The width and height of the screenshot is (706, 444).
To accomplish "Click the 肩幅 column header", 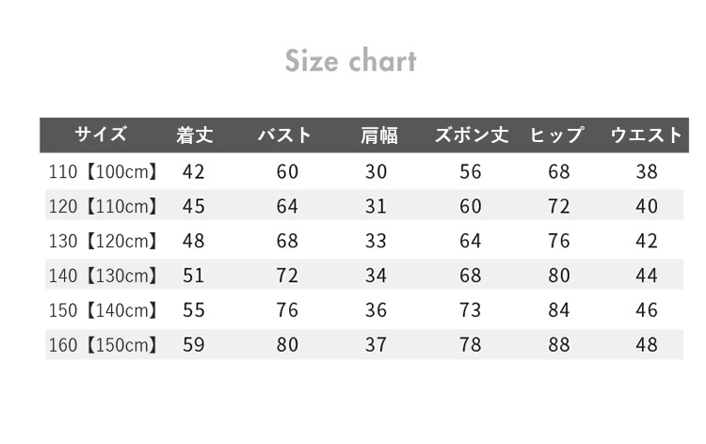I will [x=378, y=135].
